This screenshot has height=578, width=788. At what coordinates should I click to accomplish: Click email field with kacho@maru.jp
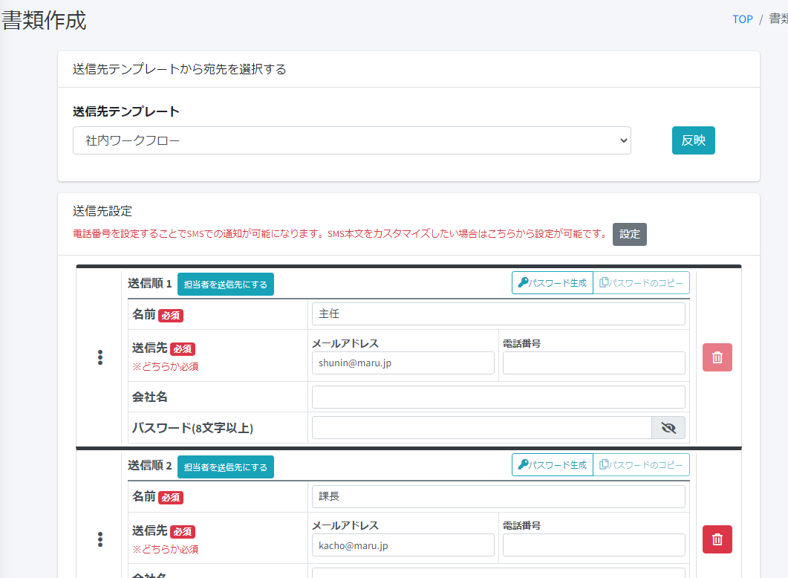403,545
